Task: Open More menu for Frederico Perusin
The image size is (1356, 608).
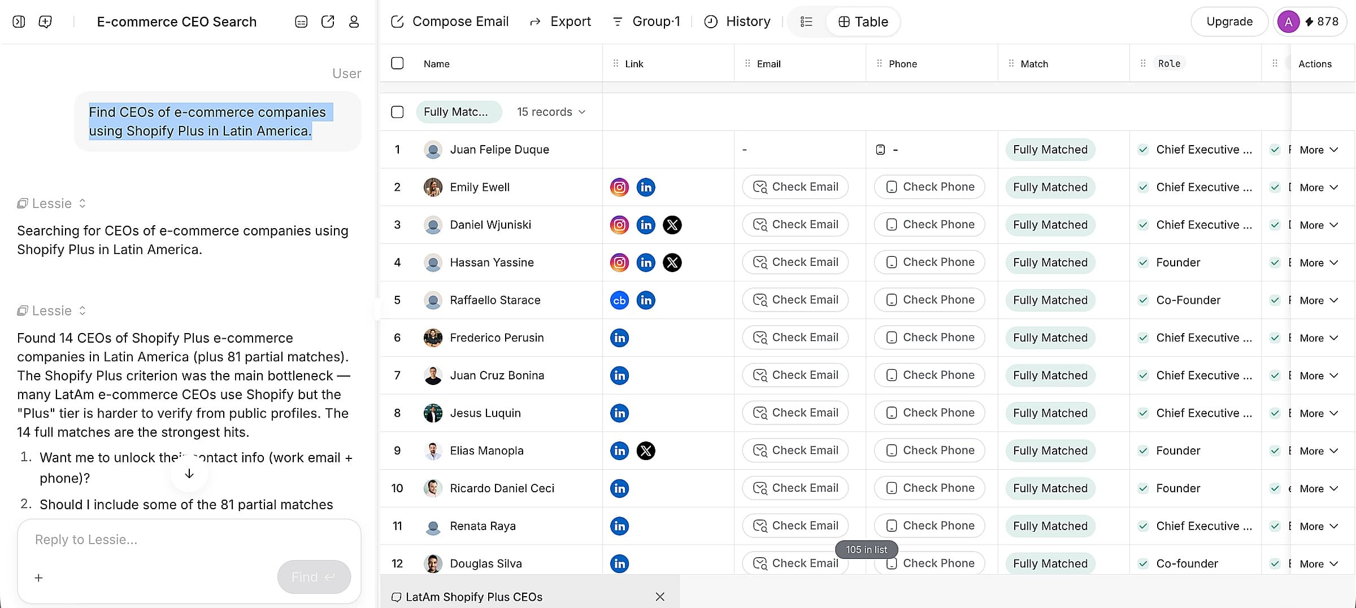Action: coord(1319,338)
